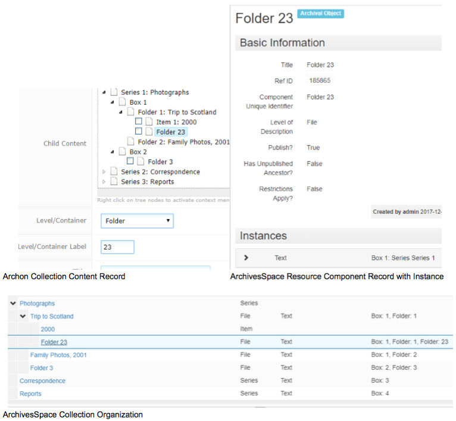Click the document icon beside Series 2: Correspondence
Viewport: 456px width, 421px height.
pyautogui.click(x=114, y=172)
